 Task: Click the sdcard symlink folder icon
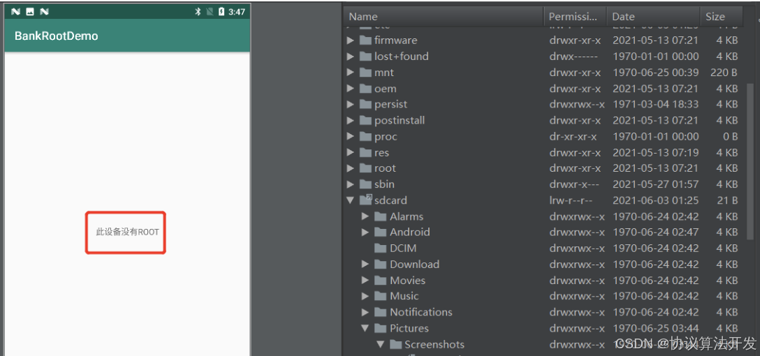[x=365, y=200]
